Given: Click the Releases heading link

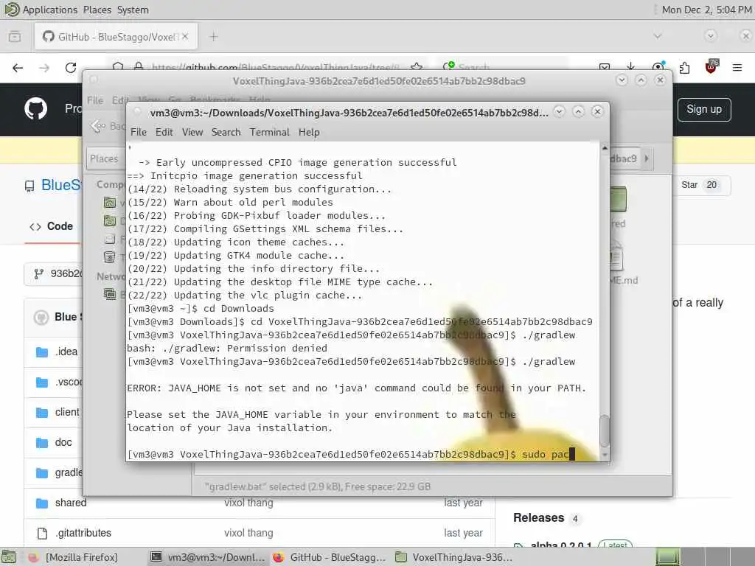Looking at the screenshot, I should [538, 518].
